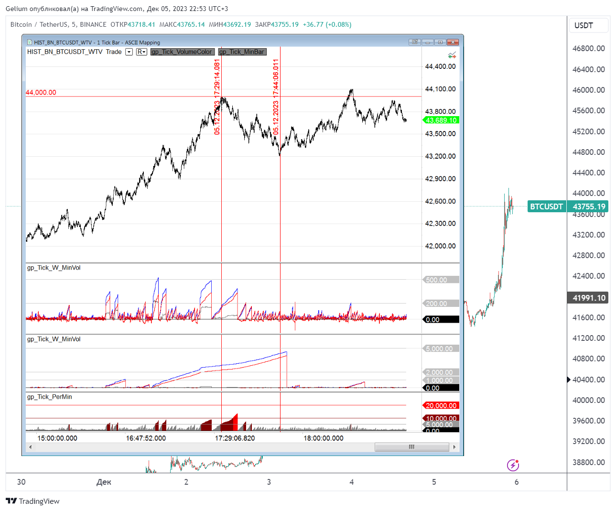This screenshot has width=616, height=511.
Task: Click the gp_Tick_PerMin panel title
Action: pos(50,397)
